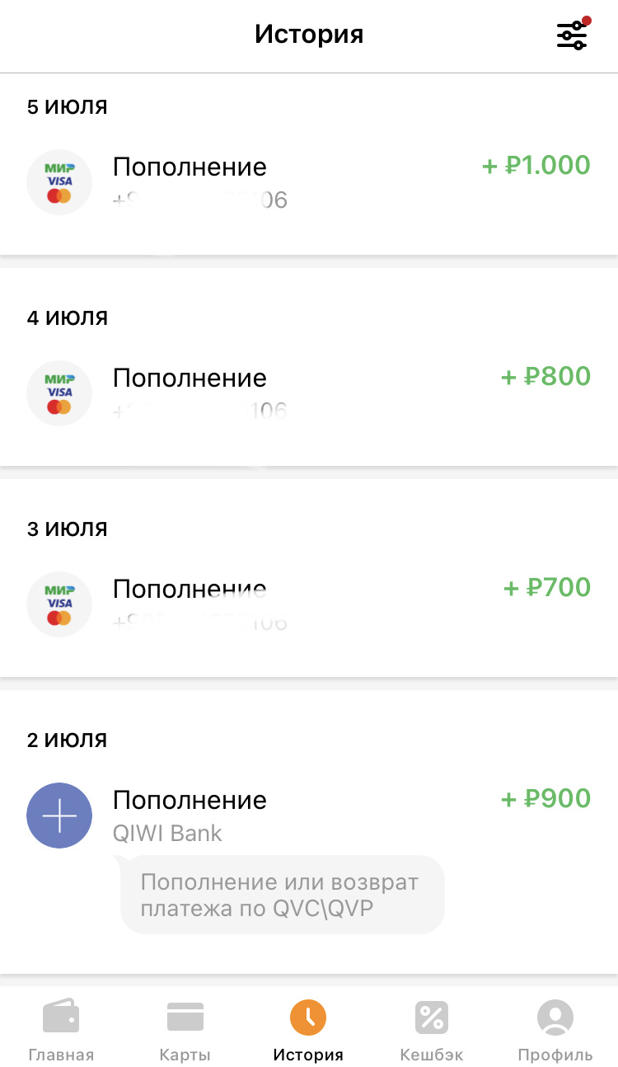Tap the blue plus icon for 2 July
The image size is (618, 1067).
point(59,816)
